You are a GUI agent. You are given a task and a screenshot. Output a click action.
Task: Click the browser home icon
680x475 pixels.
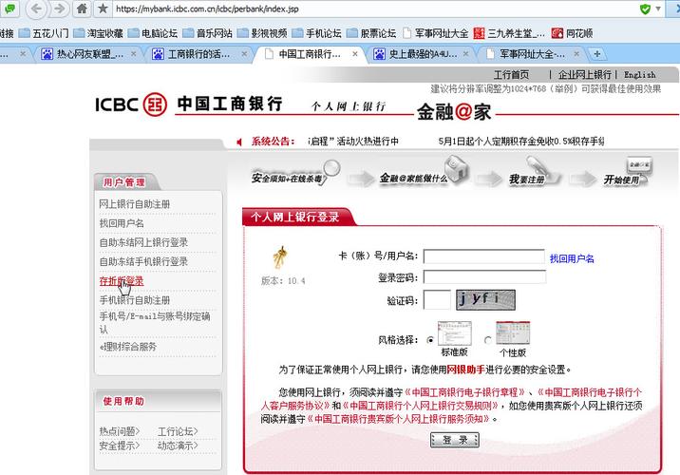pos(83,9)
